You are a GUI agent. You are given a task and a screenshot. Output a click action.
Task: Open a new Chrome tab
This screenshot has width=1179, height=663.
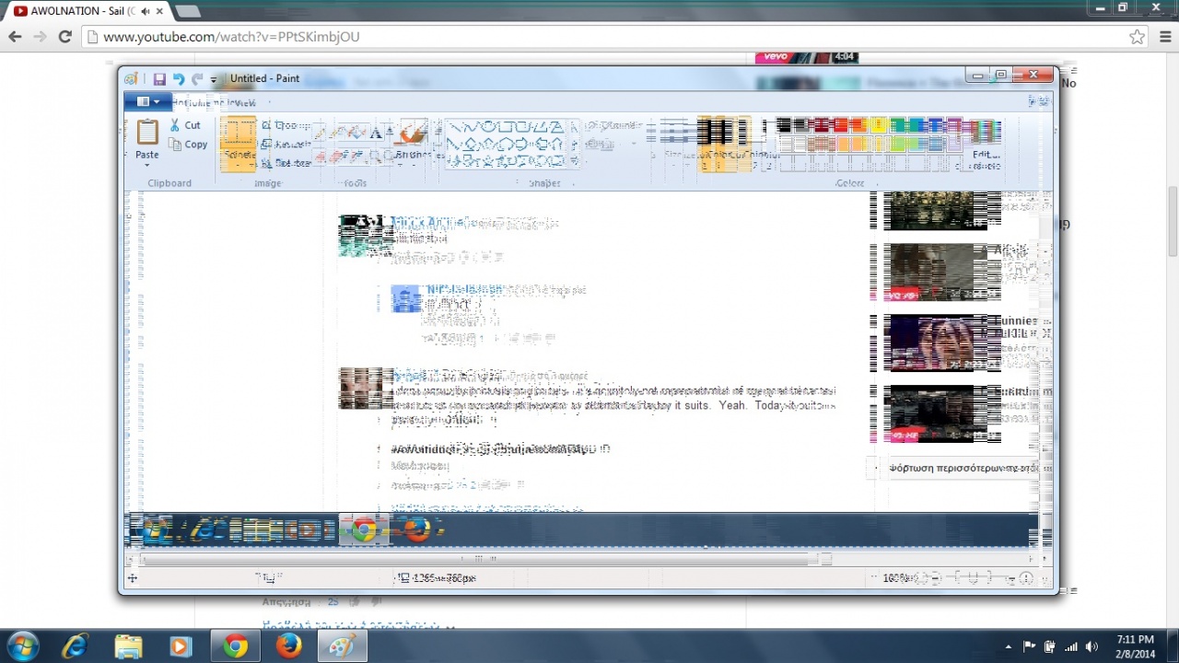[x=187, y=11]
